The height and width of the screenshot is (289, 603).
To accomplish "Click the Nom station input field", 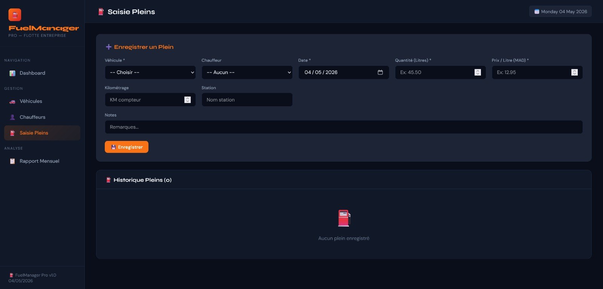I will click(247, 100).
